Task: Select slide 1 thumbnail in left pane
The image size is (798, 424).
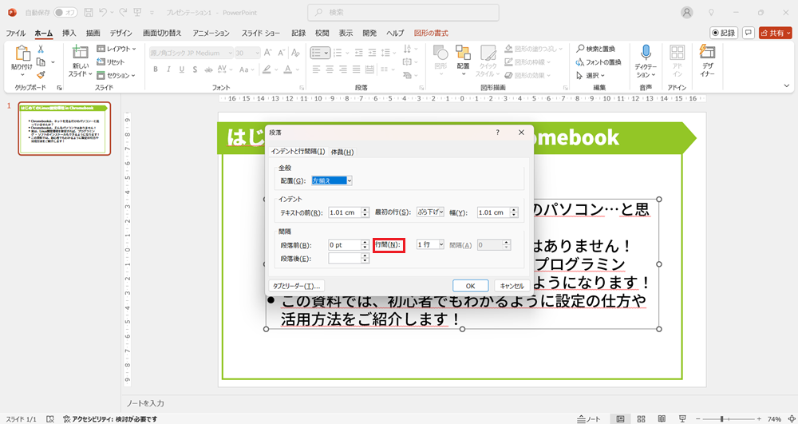Action: click(64, 128)
